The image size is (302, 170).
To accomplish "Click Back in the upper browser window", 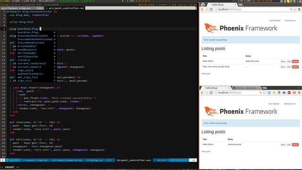I will tap(202, 9).
